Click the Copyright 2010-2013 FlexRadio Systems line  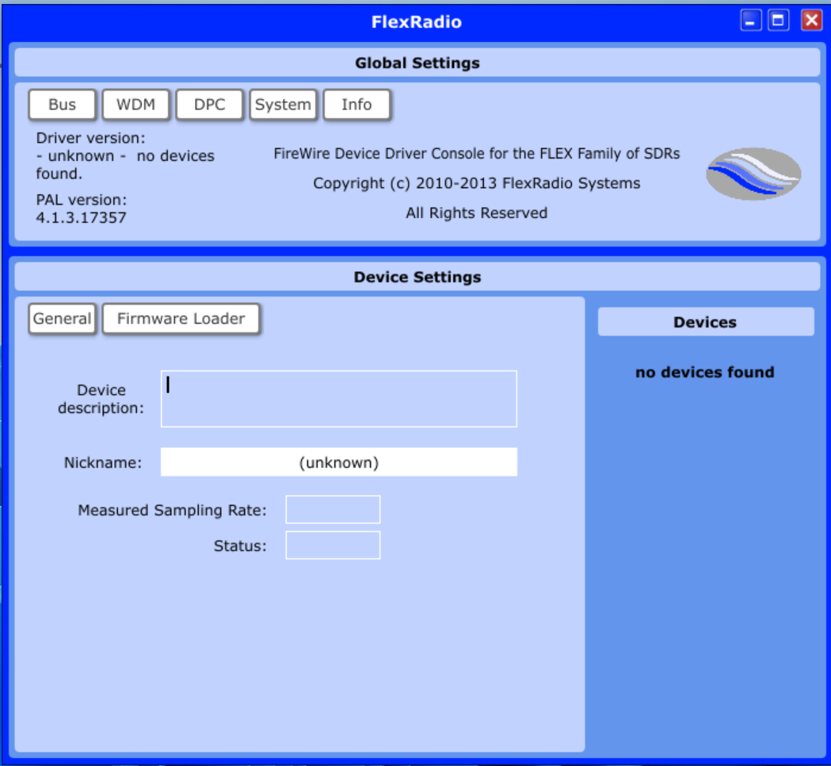point(476,183)
